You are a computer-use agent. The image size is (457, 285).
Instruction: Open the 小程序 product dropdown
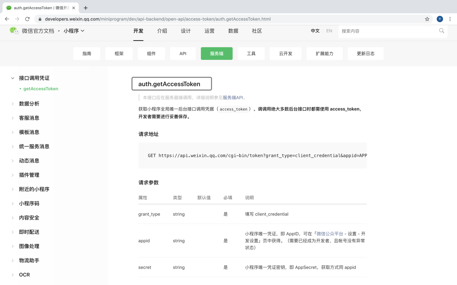coord(74,31)
